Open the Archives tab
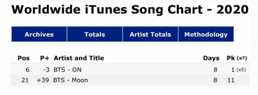258x95 pixels. pyautogui.click(x=39, y=34)
